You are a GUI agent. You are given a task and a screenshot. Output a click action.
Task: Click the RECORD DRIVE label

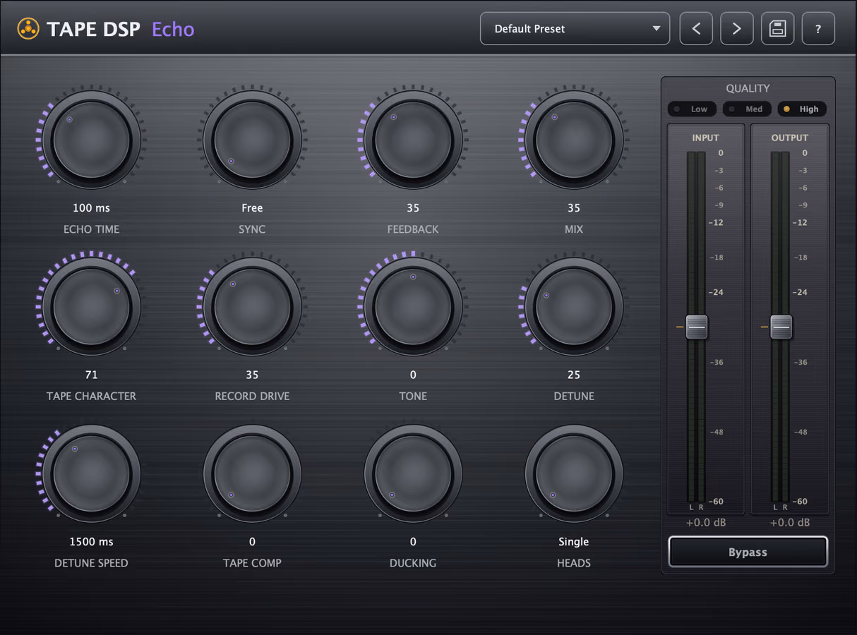[252, 397]
